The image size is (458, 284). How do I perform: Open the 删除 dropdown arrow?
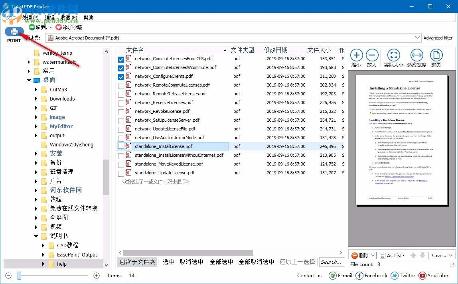(x=373, y=256)
